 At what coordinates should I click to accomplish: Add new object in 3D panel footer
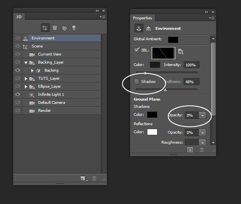point(83,178)
